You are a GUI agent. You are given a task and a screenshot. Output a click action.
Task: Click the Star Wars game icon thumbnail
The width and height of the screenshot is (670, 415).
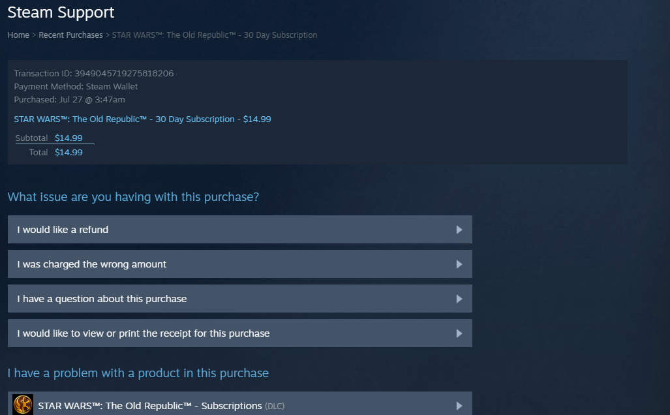23,405
